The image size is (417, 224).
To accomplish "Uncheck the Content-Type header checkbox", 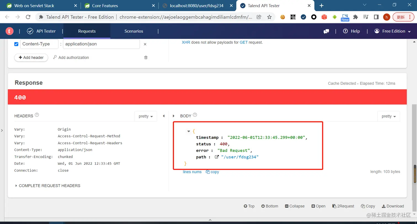I will tap(16, 44).
